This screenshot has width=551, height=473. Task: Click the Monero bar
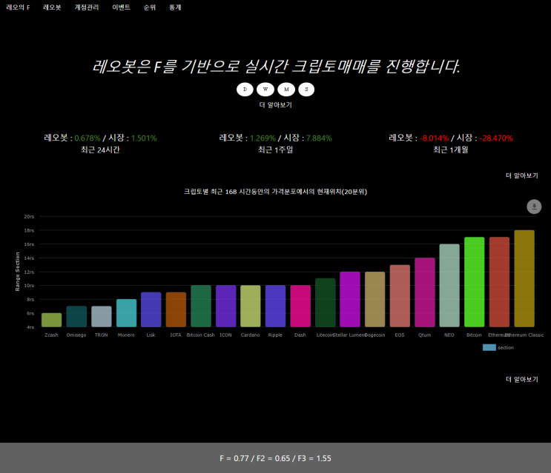126,313
